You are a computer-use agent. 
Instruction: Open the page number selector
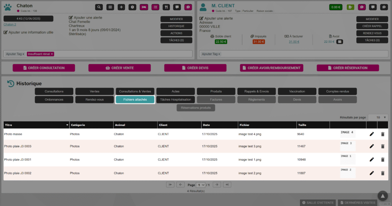(201, 185)
